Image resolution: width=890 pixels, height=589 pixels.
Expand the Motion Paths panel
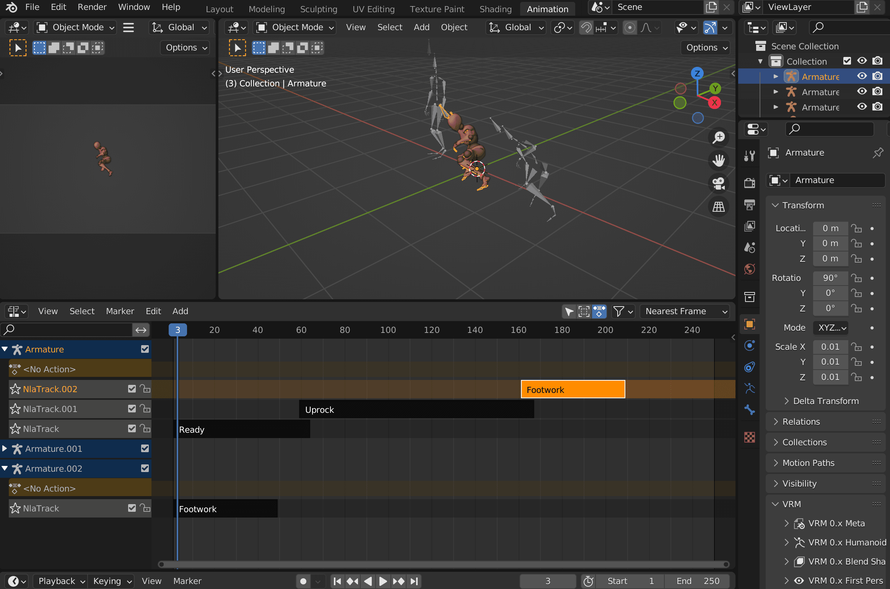pos(809,463)
